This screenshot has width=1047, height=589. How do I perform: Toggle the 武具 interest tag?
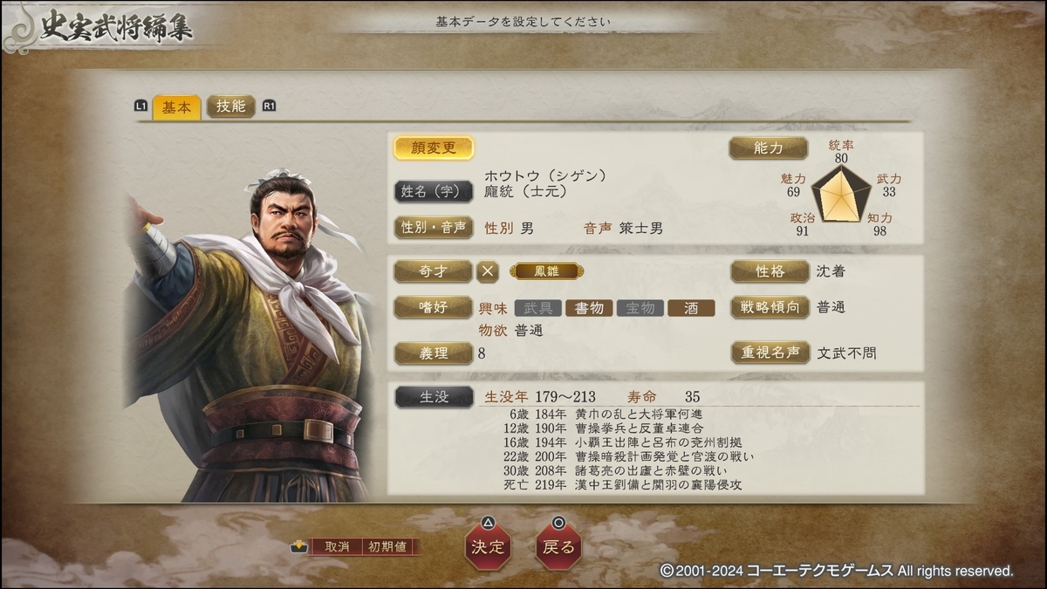pyautogui.click(x=538, y=308)
